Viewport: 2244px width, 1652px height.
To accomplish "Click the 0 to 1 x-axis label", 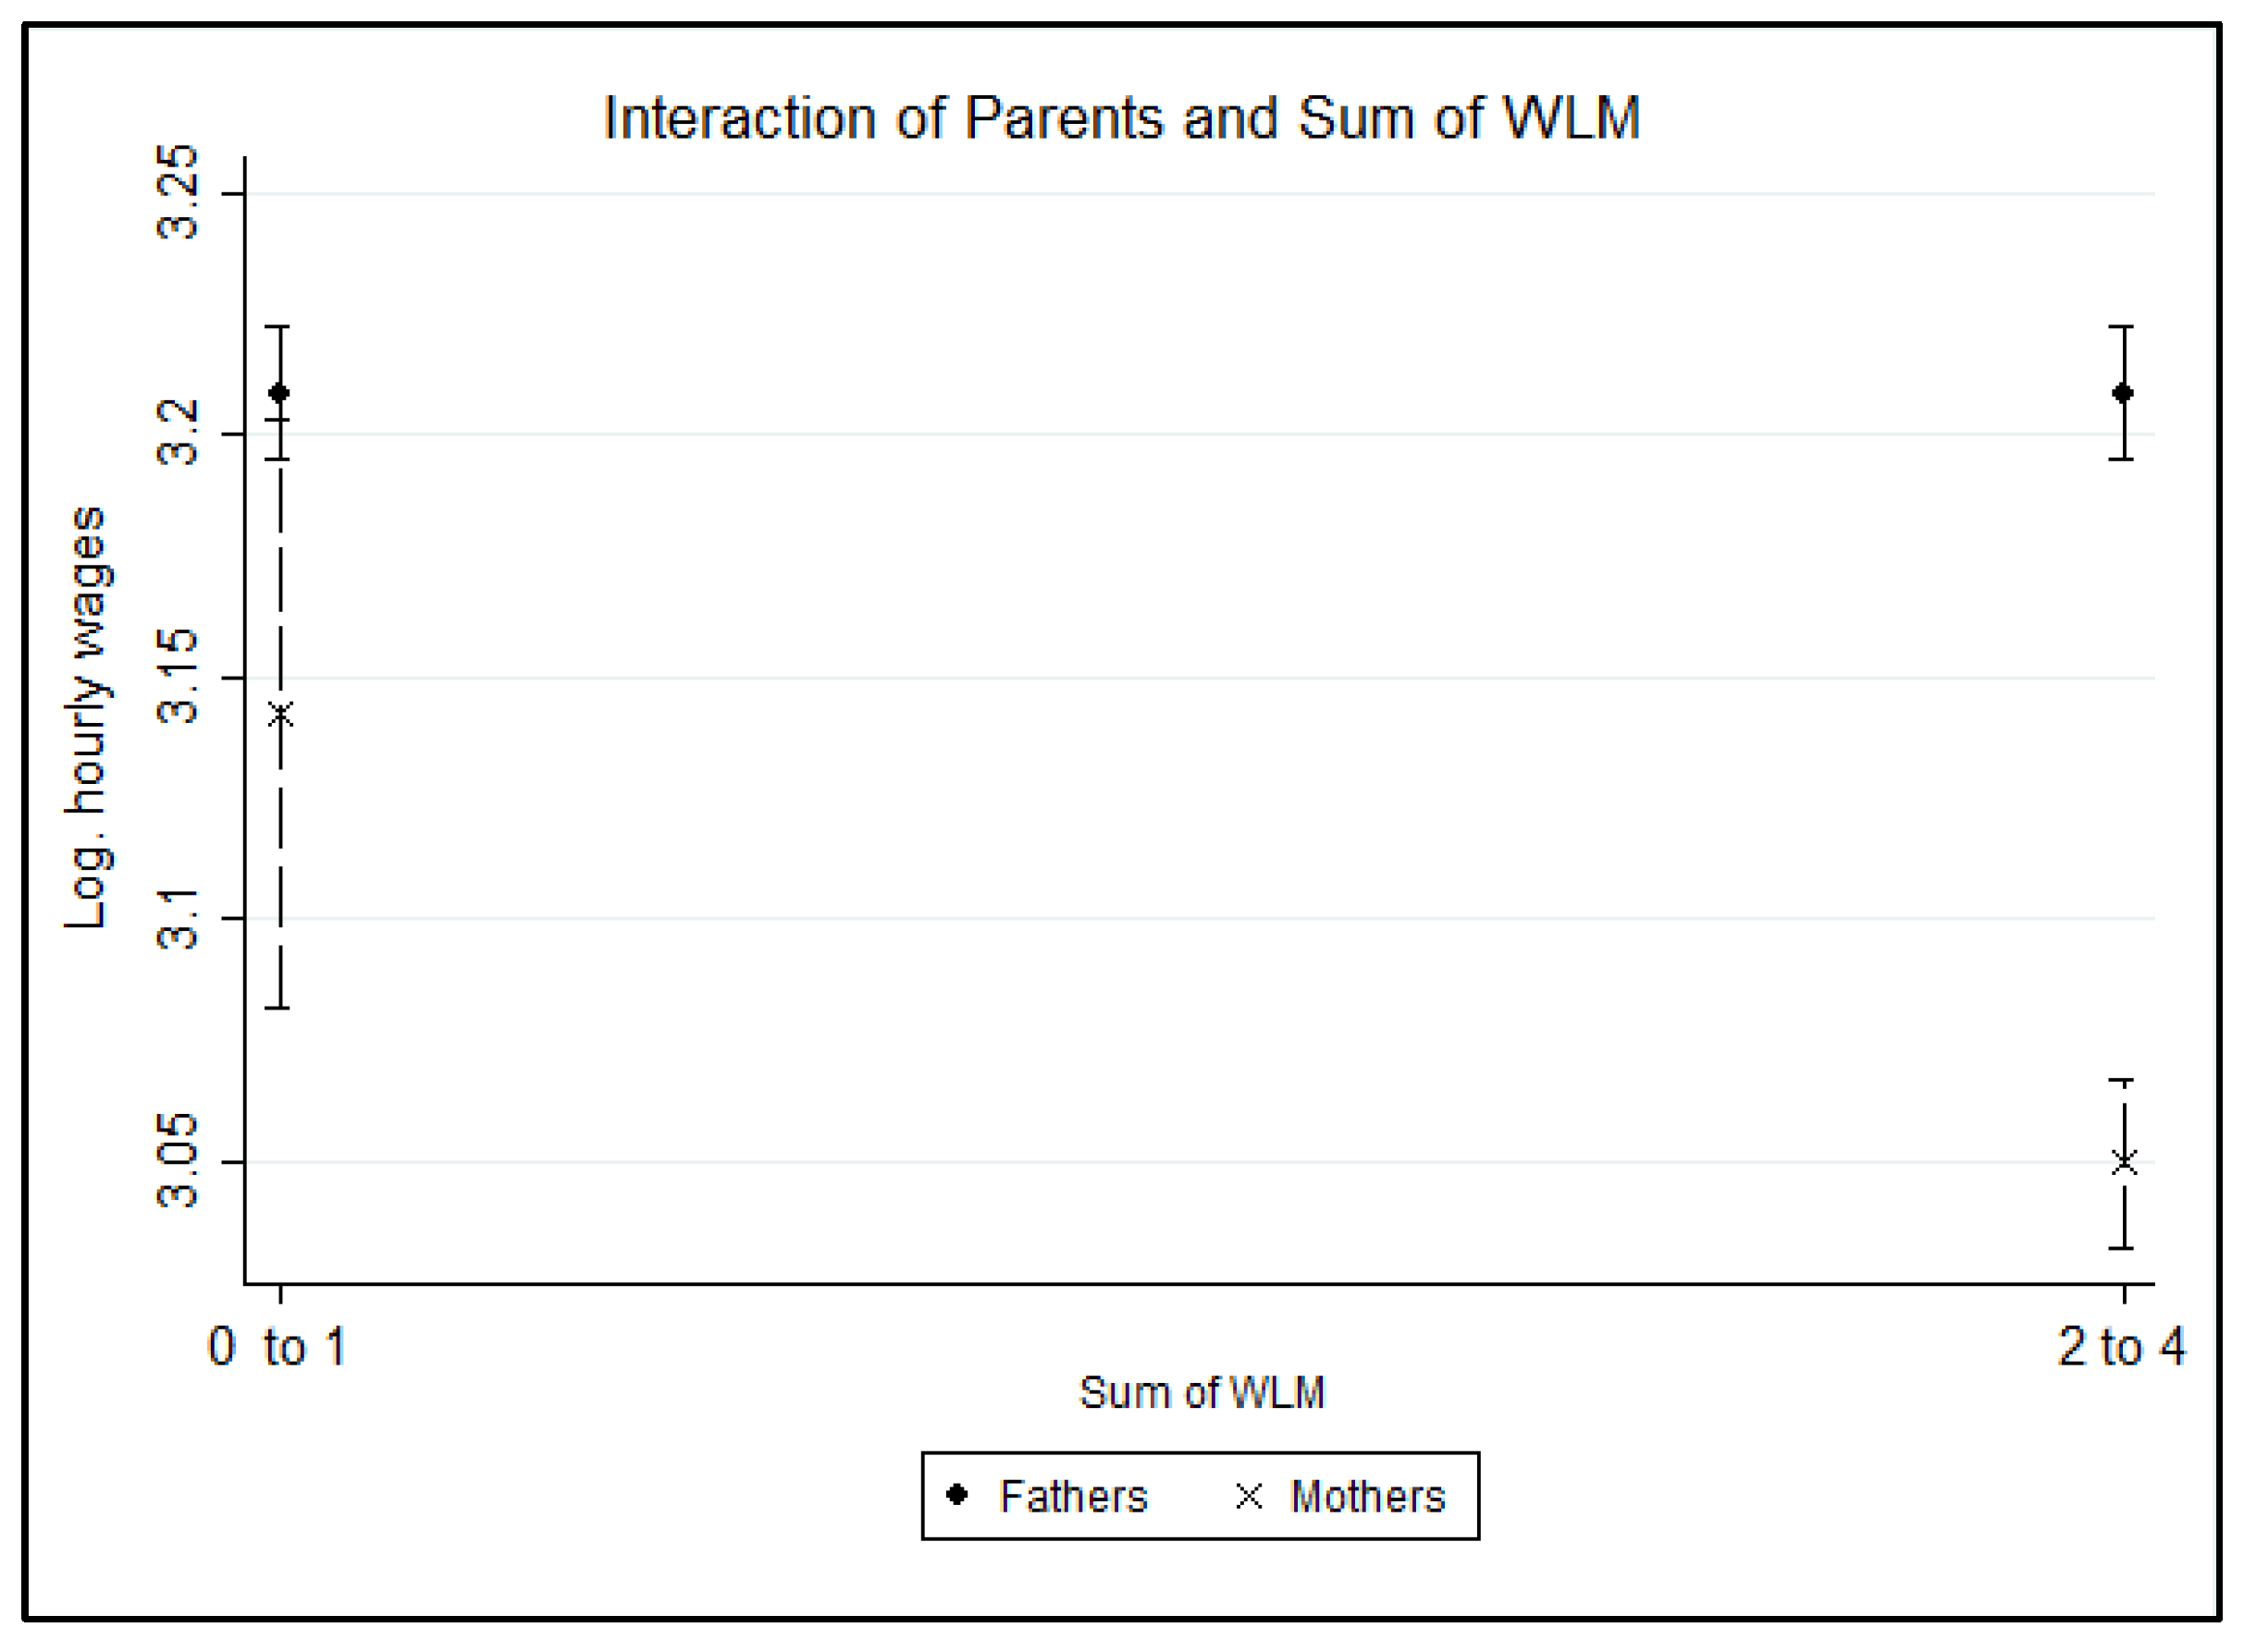I will coord(277,1346).
